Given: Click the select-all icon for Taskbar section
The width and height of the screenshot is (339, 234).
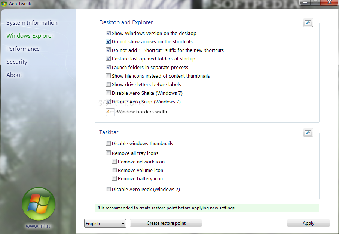Looking at the screenshot, I should [308, 132].
